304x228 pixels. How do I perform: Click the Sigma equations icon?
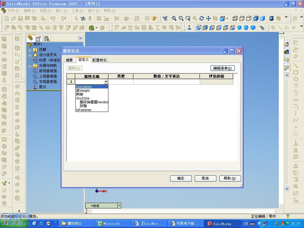coord(158,28)
